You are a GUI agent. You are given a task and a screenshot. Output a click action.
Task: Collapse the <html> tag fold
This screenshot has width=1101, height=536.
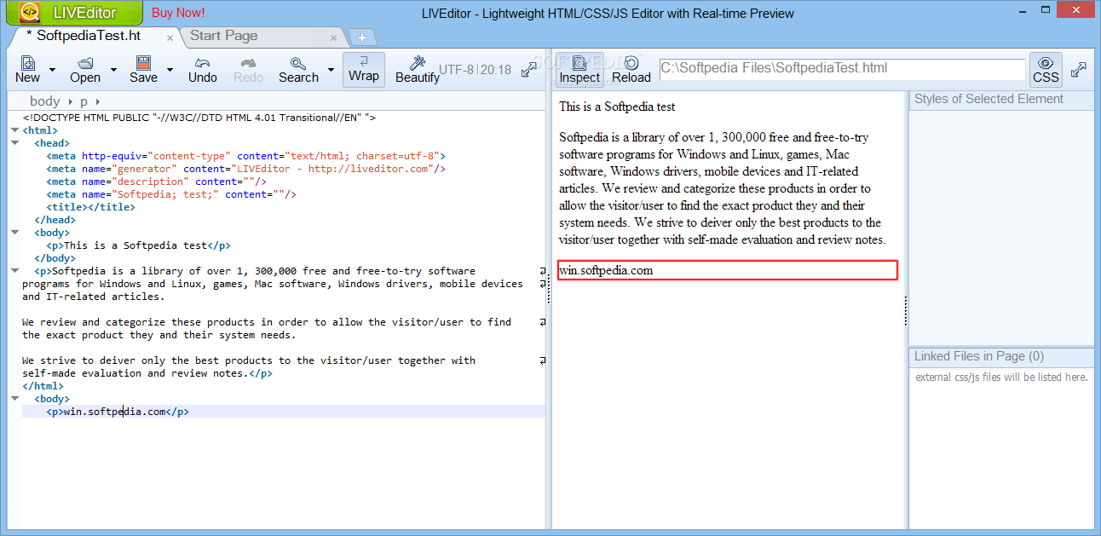pyautogui.click(x=15, y=130)
